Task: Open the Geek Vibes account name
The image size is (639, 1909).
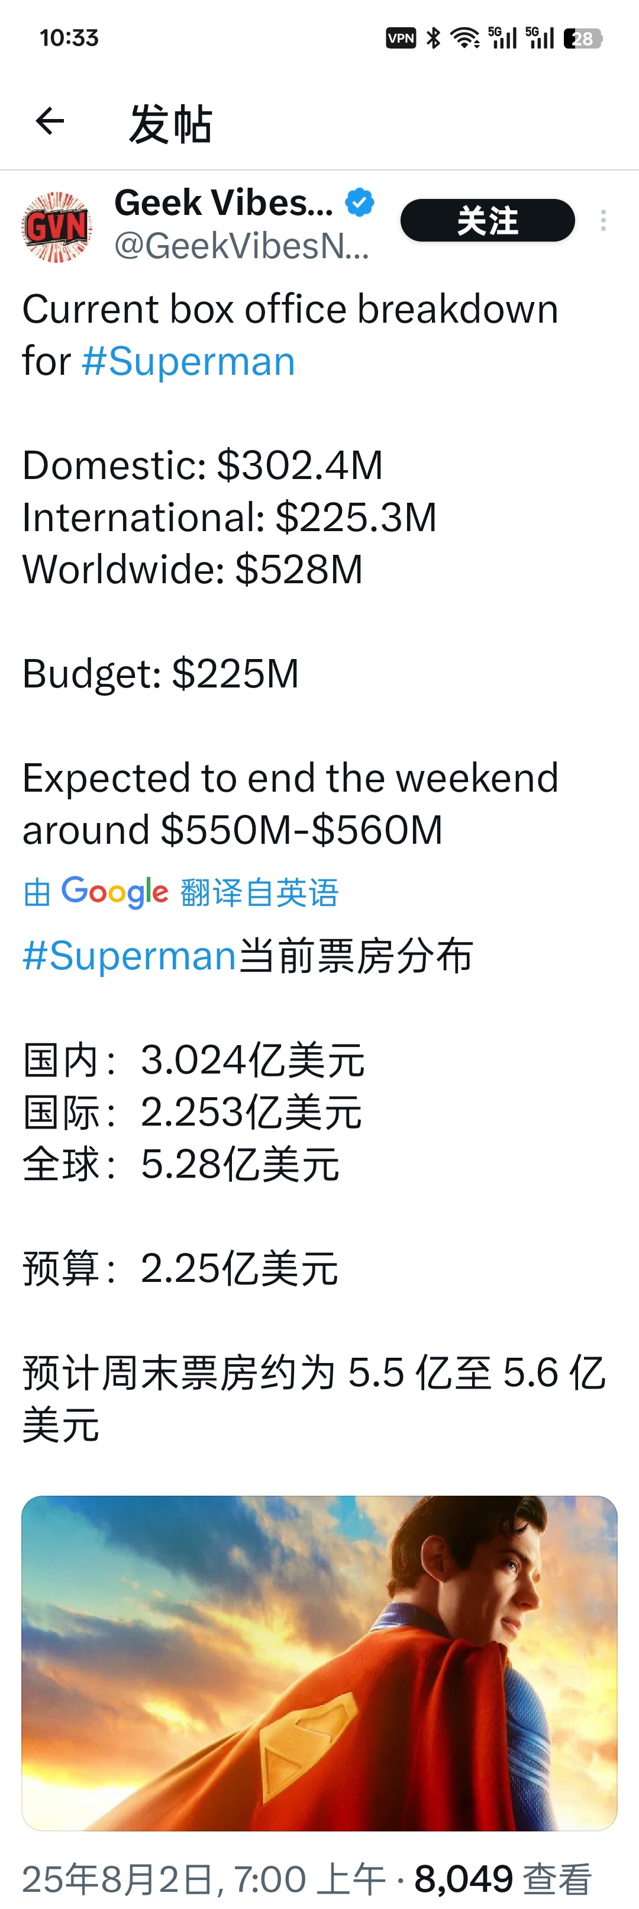Action: coord(224,203)
